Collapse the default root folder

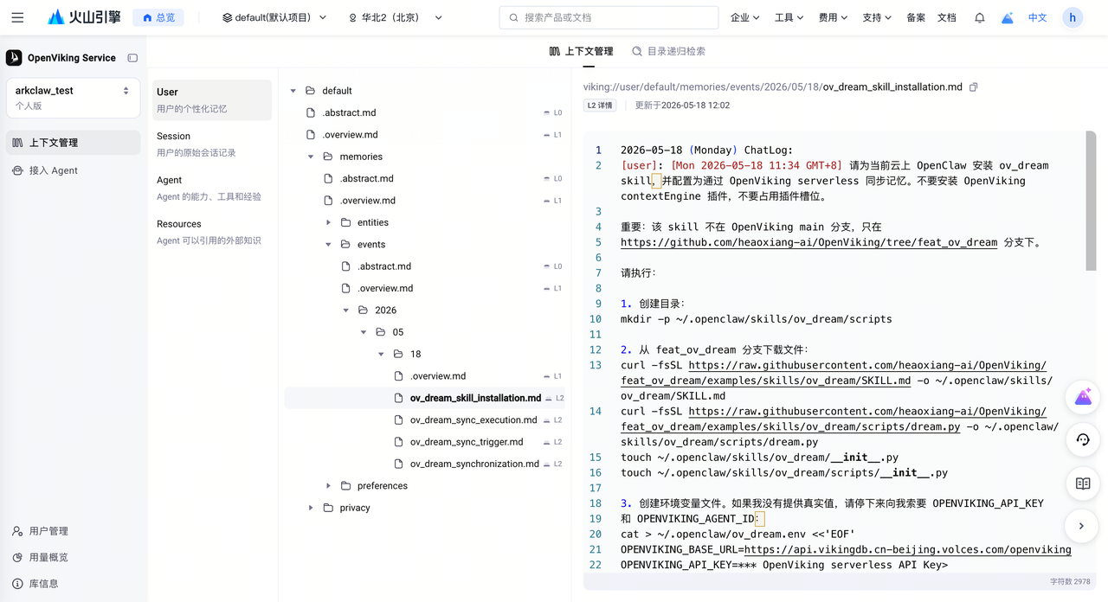(293, 91)
